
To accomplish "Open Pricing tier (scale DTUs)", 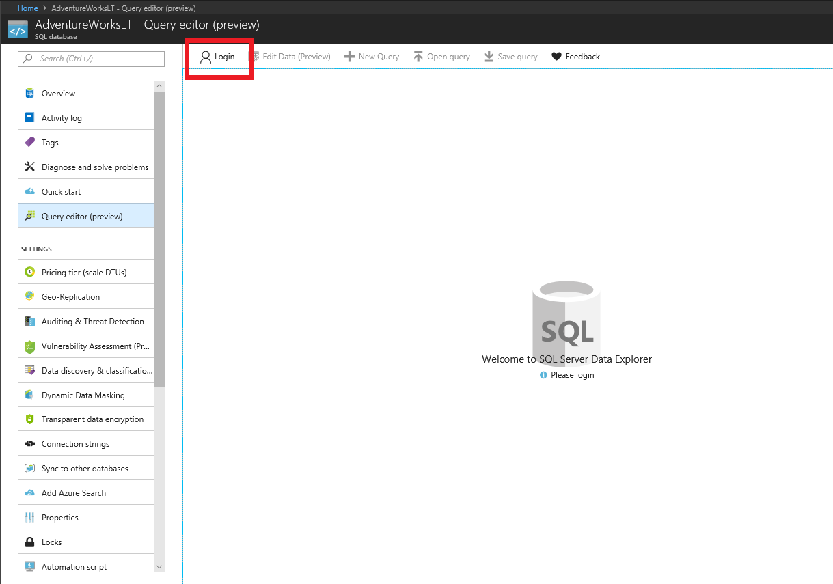I will 86,272.
